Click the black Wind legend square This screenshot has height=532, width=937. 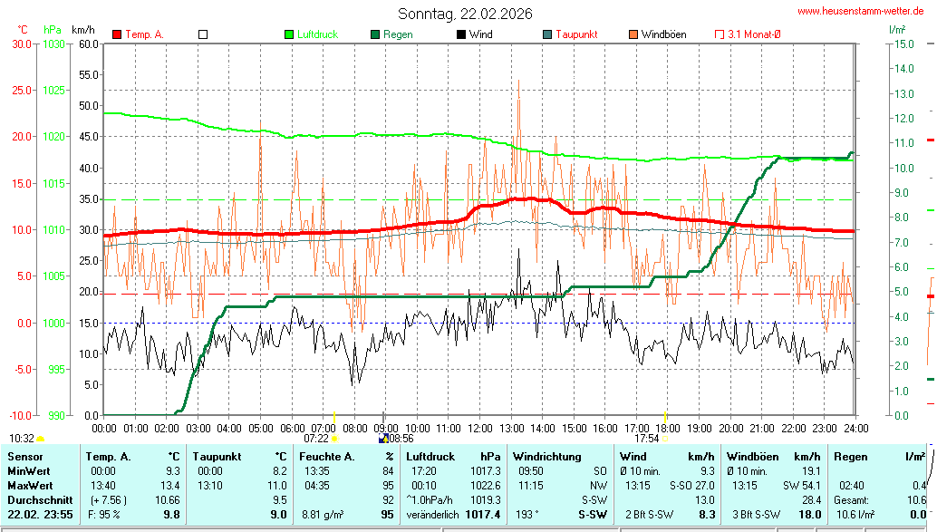click(461, 34)
